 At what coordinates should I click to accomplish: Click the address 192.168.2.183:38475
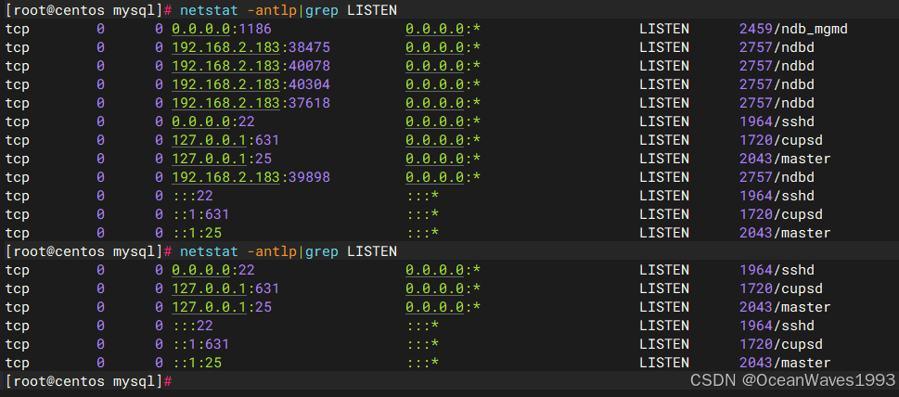pyautogui.click(x=250, y=47)
